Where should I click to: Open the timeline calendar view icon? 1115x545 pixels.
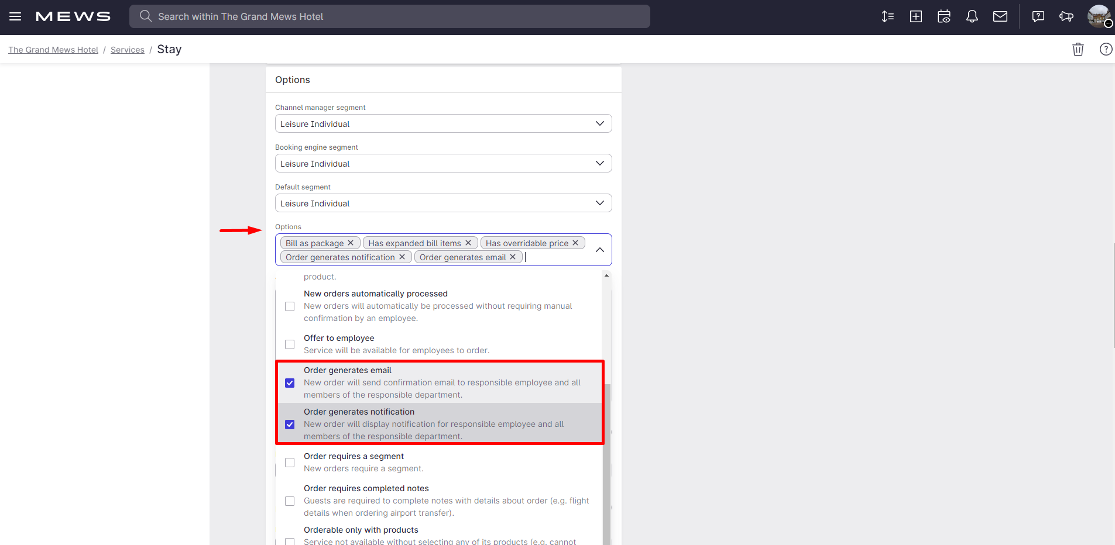pyautogui.click(x=944, y=16)
